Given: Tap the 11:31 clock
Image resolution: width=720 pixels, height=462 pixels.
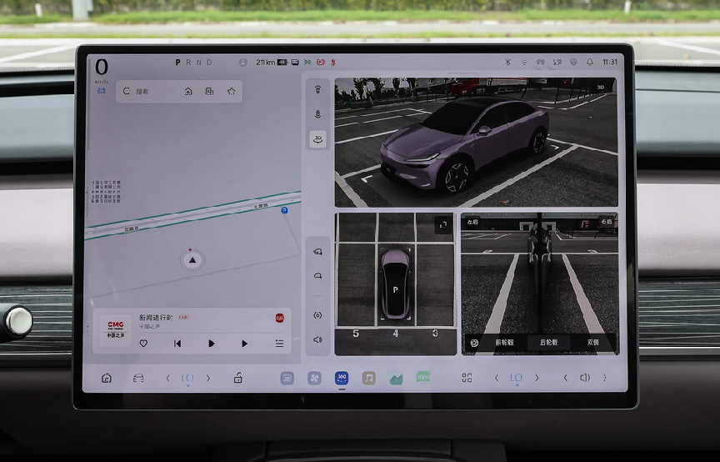Looking at the screenshot, I should coord(610,62).
